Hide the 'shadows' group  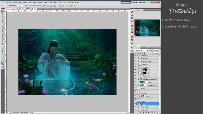(x=135, y=91)
